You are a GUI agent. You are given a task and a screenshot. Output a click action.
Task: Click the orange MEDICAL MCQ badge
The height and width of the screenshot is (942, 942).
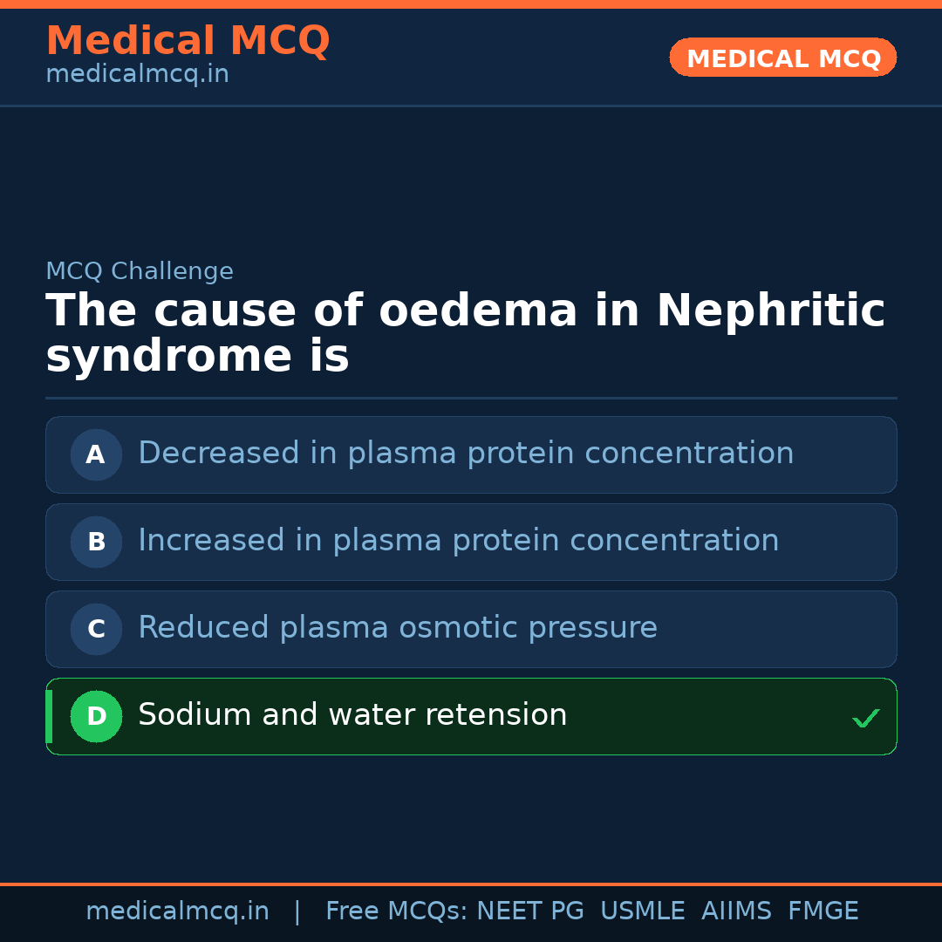[x=782, y=58]
